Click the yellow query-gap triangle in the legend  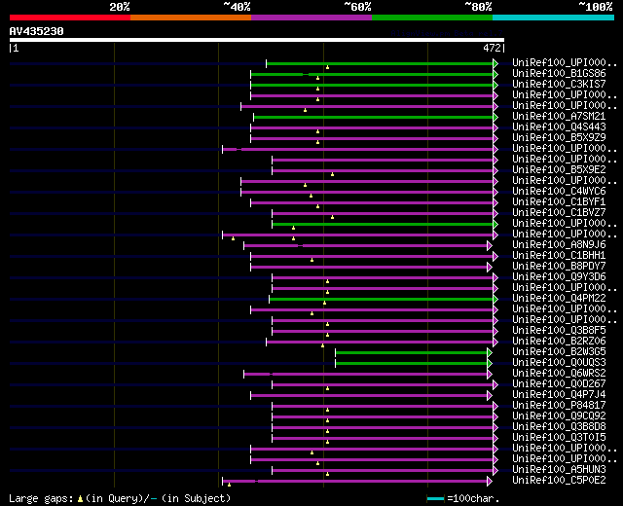tap(80, 499)
